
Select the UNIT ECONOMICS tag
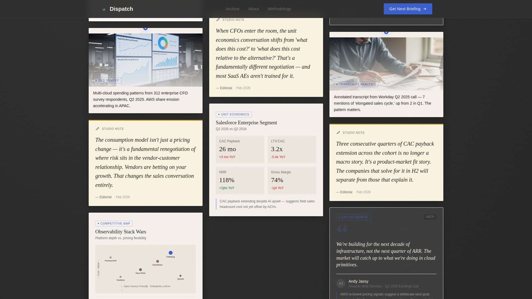coord(234,114)
